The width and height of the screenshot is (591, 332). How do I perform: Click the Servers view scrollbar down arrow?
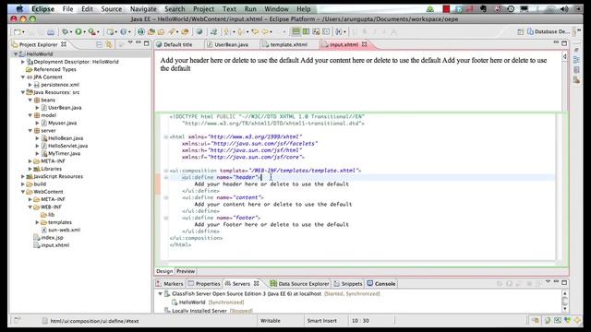point(564,309)
